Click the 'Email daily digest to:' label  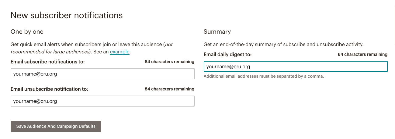(x=228, y=55)
